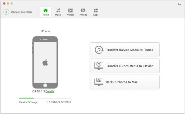Click the monitor with music note icon
Screen dimensions: 185x114
tap(99, 66)
